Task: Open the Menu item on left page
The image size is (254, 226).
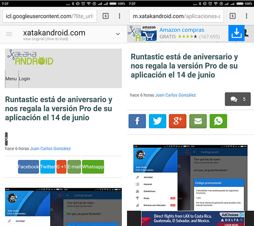Action: pos(11,79)
